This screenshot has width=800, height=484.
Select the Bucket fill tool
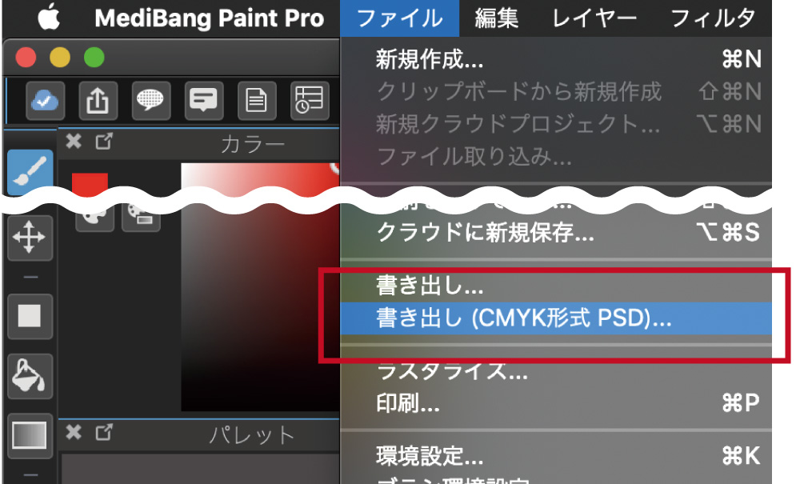tap(30, 376)
